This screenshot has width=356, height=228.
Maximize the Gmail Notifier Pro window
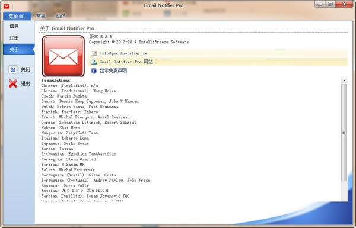[330, 4]
